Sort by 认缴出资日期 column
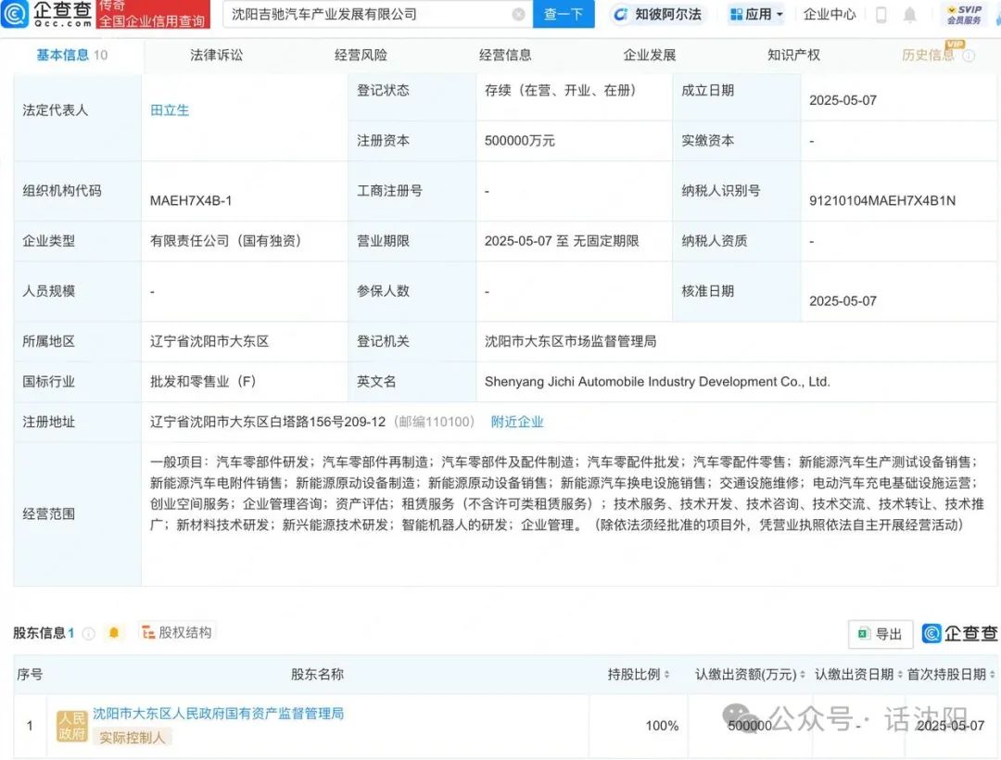1001x760 pixels. (900, 675)
